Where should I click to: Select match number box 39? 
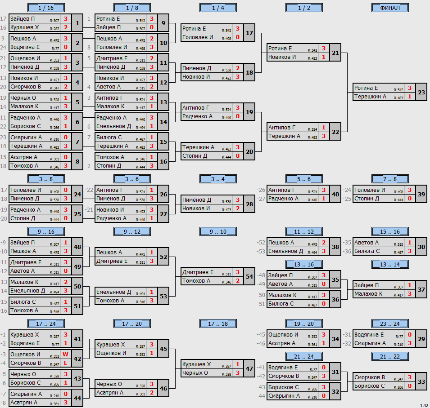pyautogui.click(x=421, y=194)
